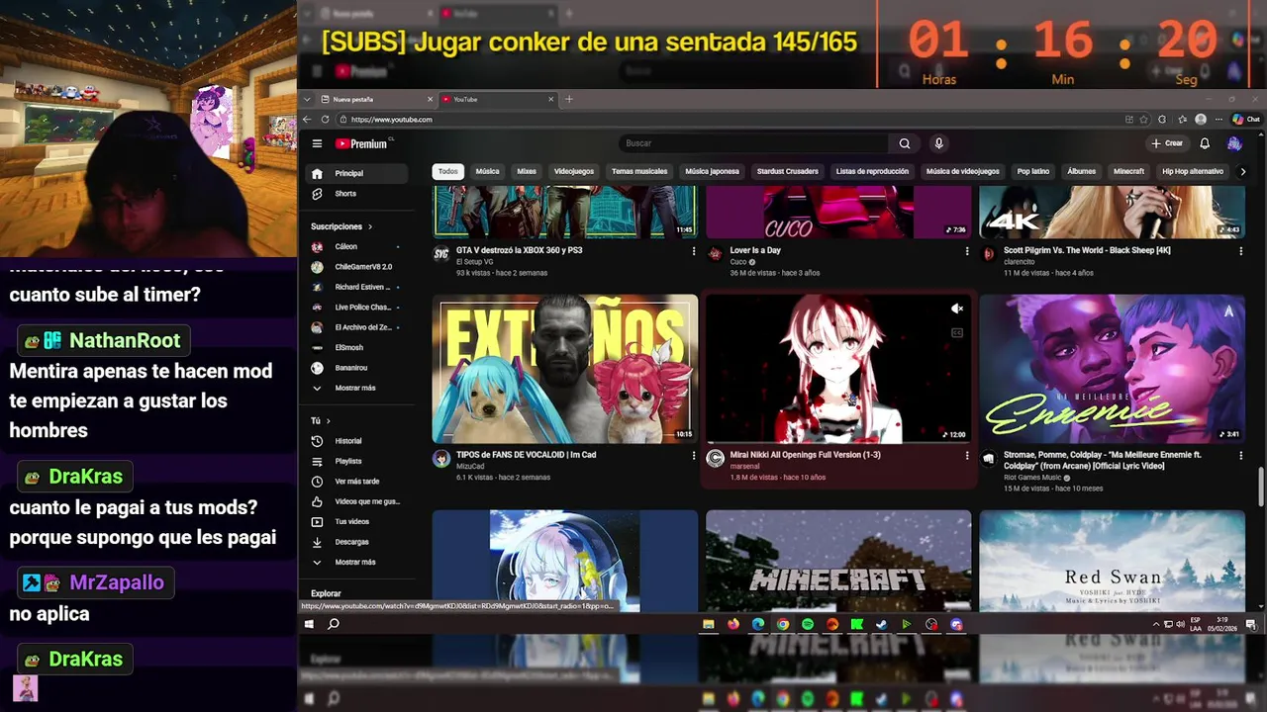Open the Tú section chevron
Image resolution: width=1267 pixels, height=712 pixels.
coord(330,421)
